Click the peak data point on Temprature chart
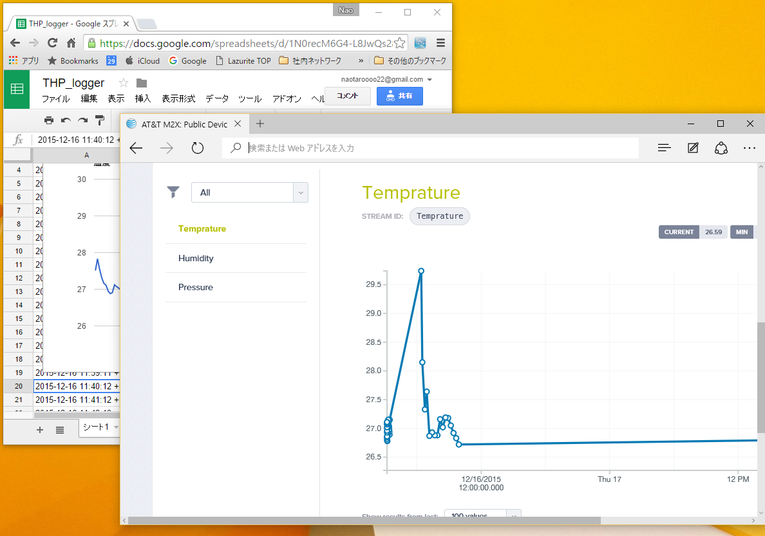Screen dimensions: 765x536 pos(421,271)
